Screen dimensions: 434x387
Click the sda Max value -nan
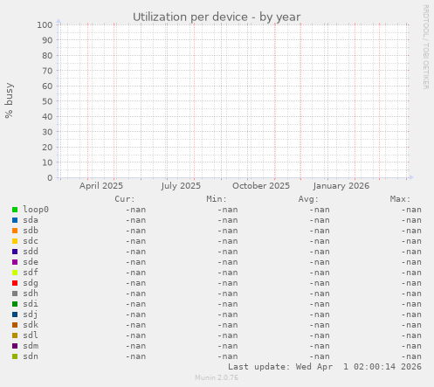coord(411,220)
